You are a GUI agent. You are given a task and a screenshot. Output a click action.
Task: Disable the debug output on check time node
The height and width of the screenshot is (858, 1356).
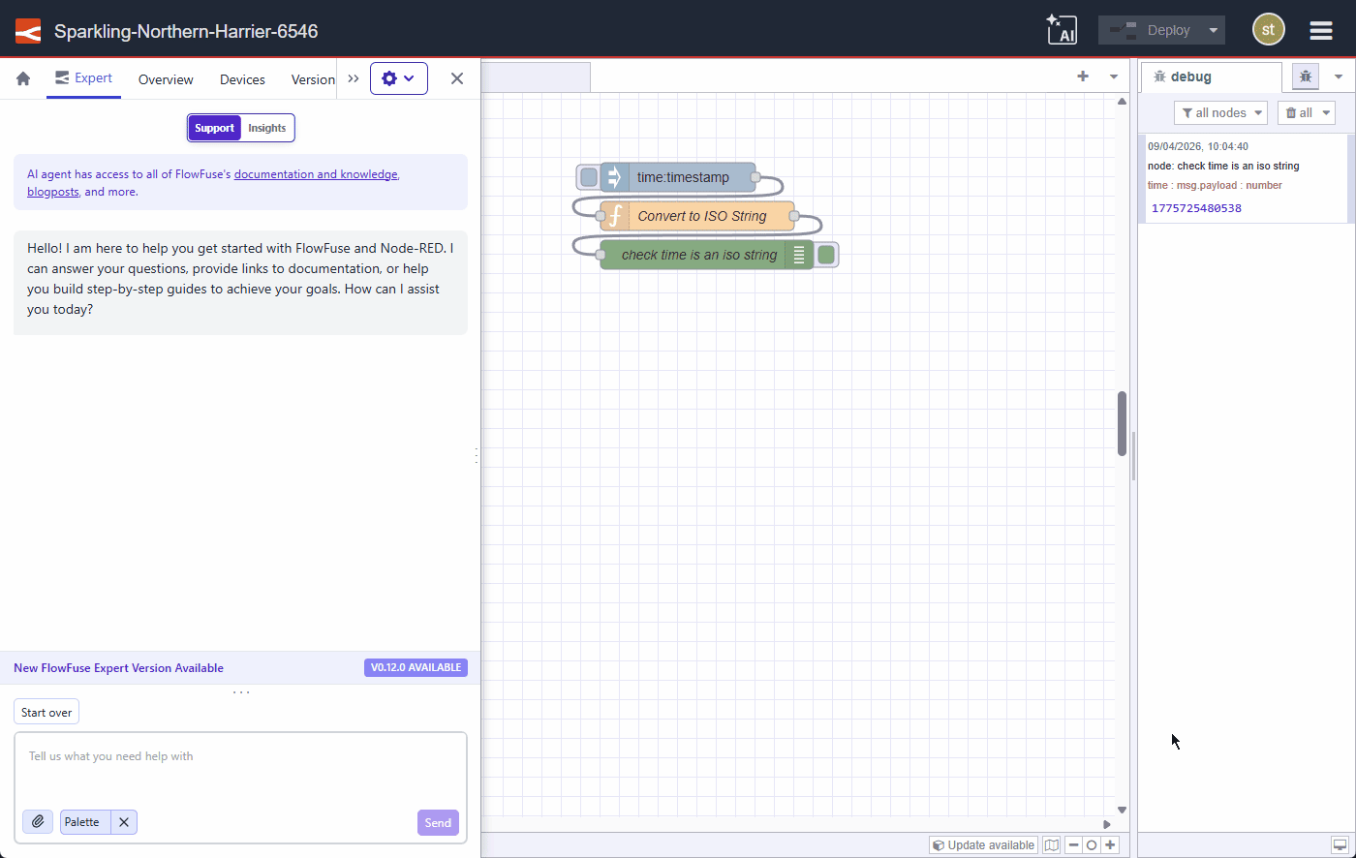pos(827,254)
